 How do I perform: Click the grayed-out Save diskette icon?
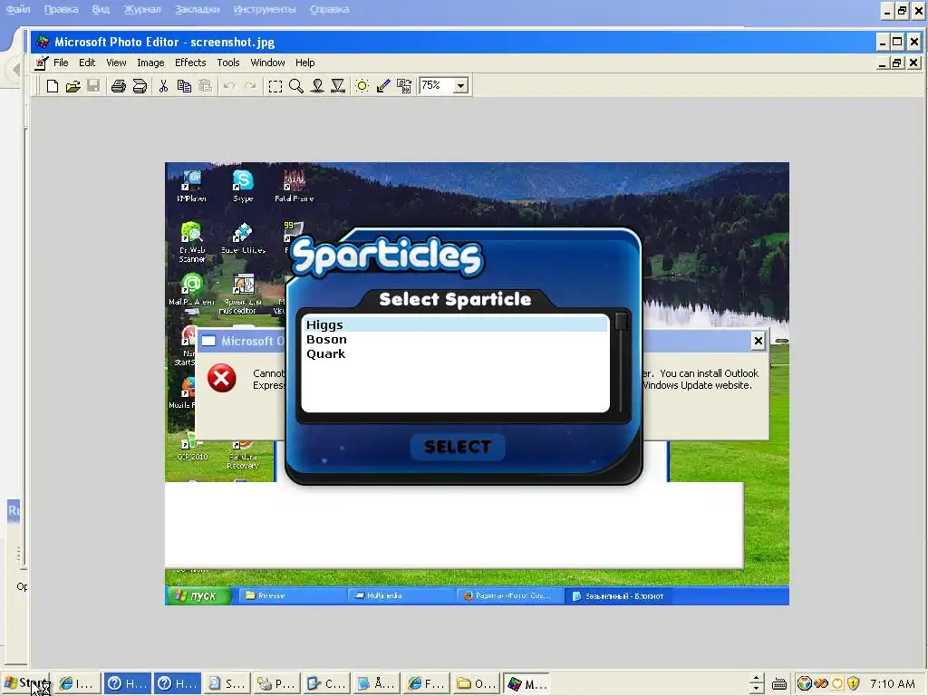(x=93, y=86)
